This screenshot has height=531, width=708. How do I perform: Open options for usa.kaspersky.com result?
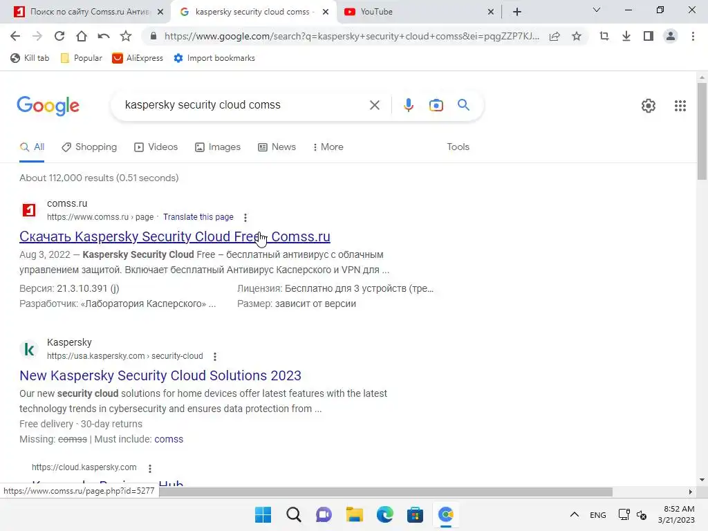point(215,357)
